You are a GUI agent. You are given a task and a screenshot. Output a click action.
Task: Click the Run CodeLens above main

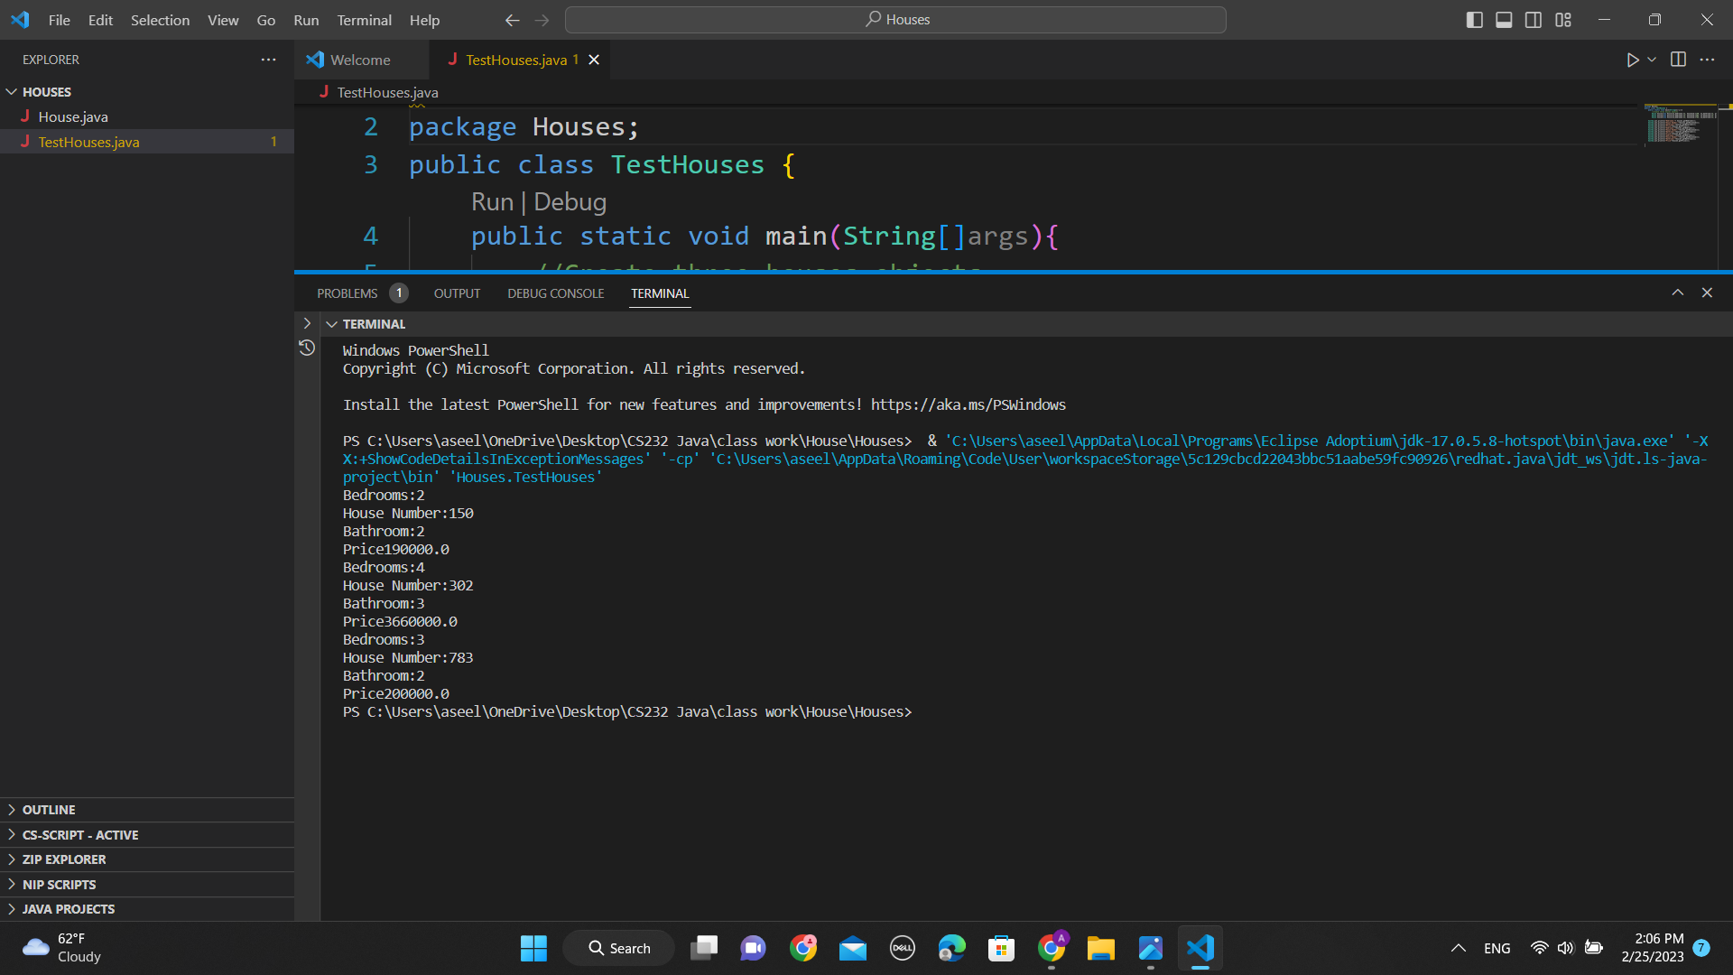[x=492, y=202]
